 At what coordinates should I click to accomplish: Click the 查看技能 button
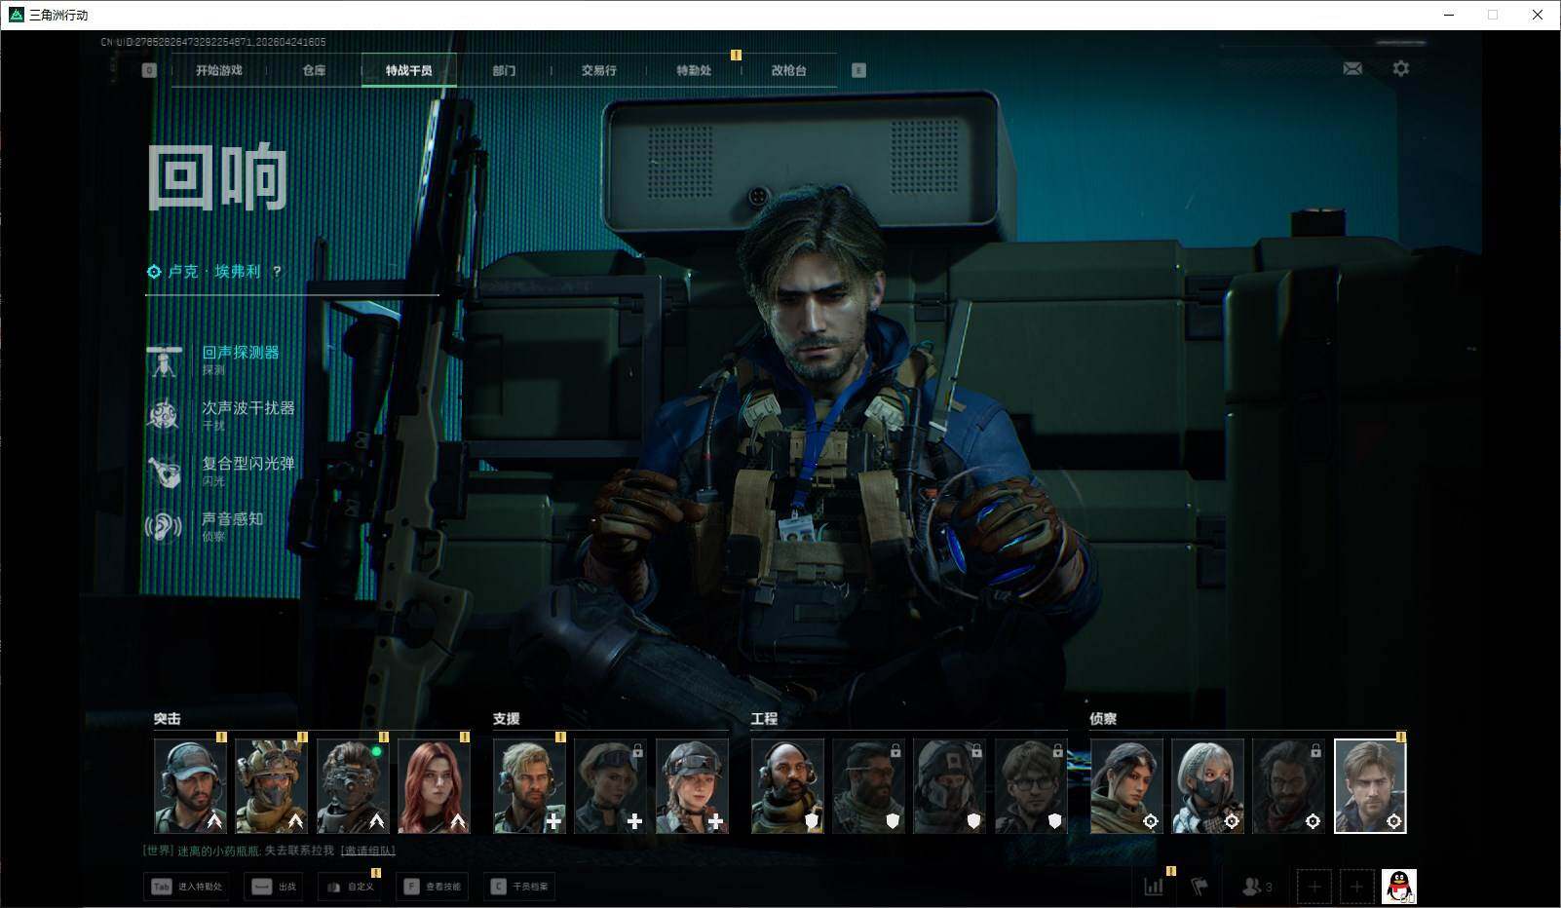(433, 887)
